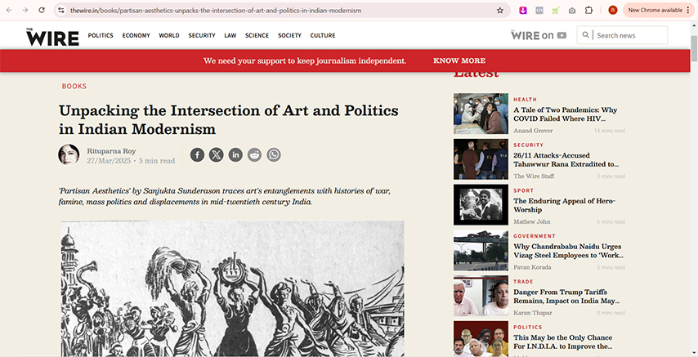Image resolution: width=698 pixels, height=357 pixels.
Task: Open The Wire on YouTube link
Action: click(x=539, y=35)
